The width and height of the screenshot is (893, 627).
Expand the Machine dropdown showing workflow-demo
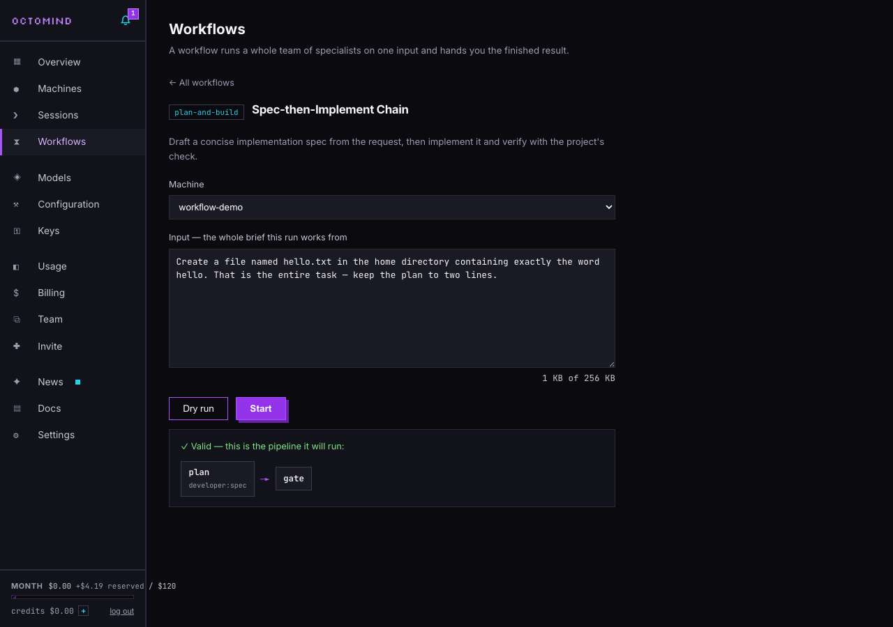[x=392, y=207]
